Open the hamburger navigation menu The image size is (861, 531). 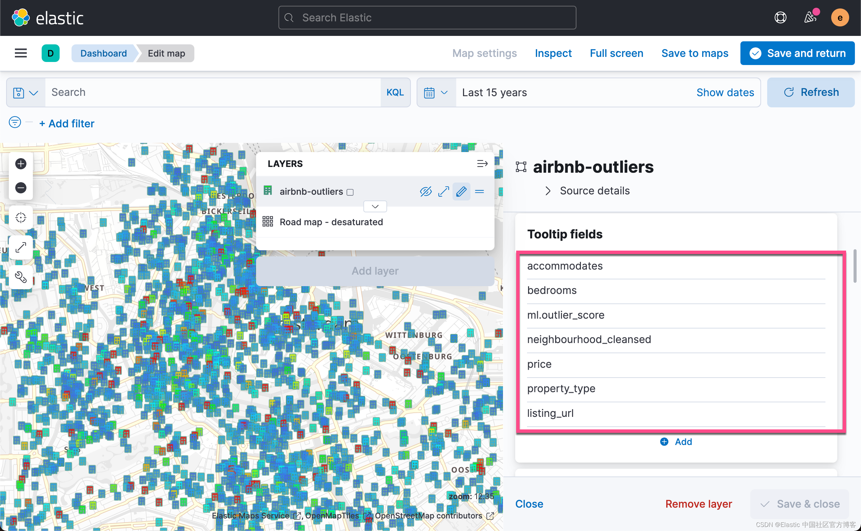(x=21, y=53)
